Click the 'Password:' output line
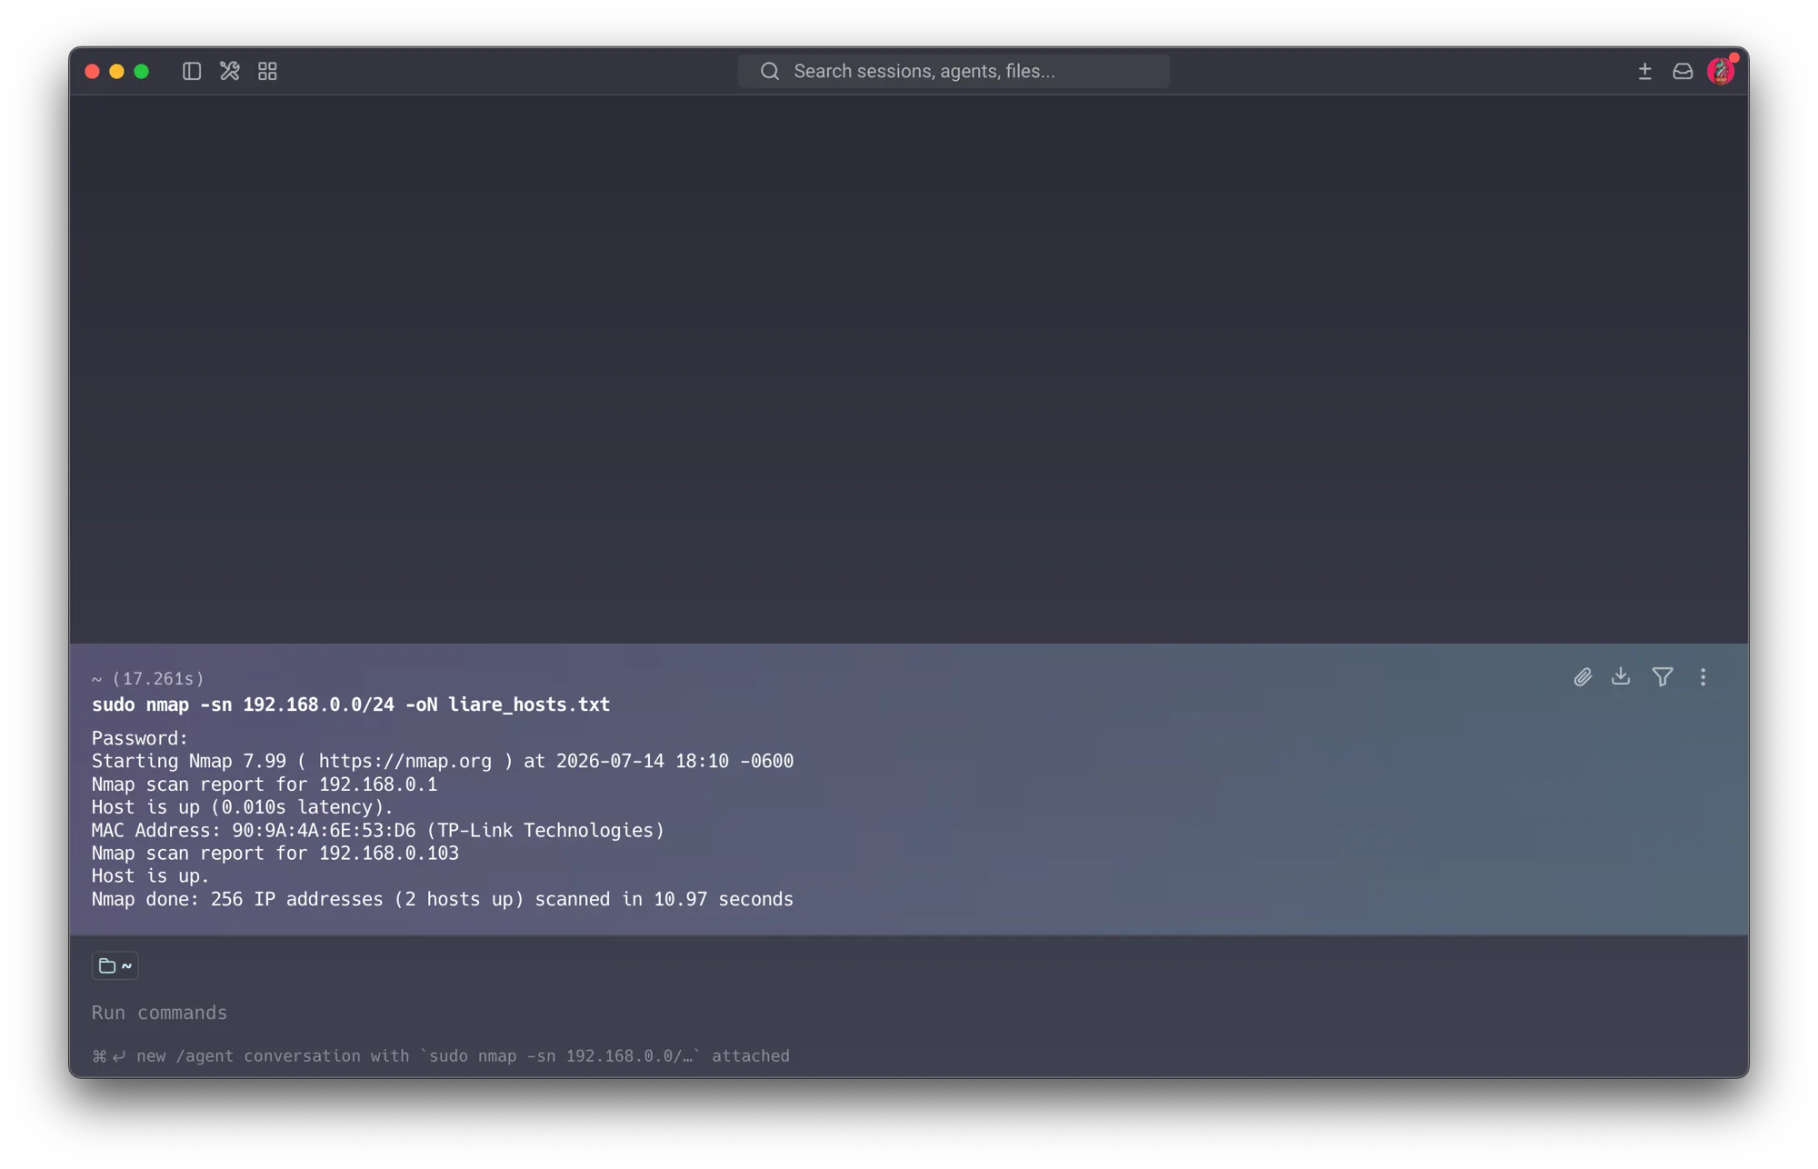The image size is (1818, 1169). 140,739
